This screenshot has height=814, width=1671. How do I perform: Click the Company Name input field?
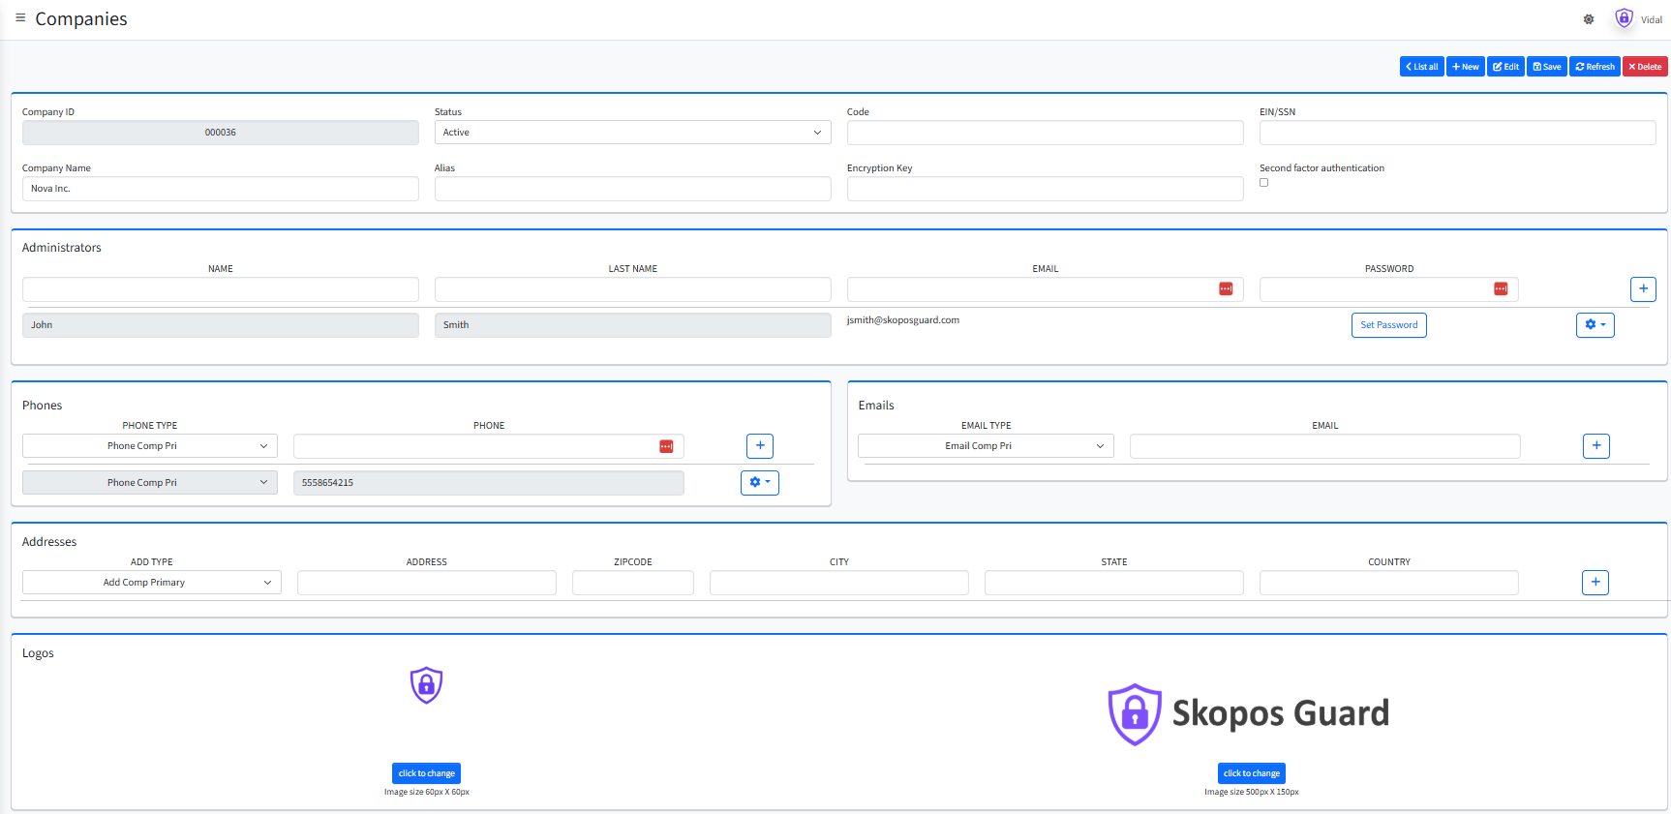(x=221, y=189)
